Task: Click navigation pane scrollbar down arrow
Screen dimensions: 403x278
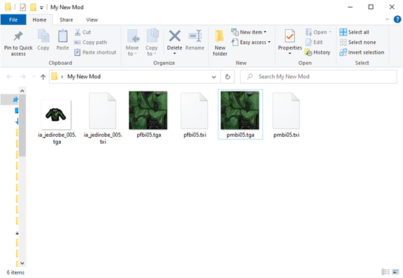Action: point(22,263)
